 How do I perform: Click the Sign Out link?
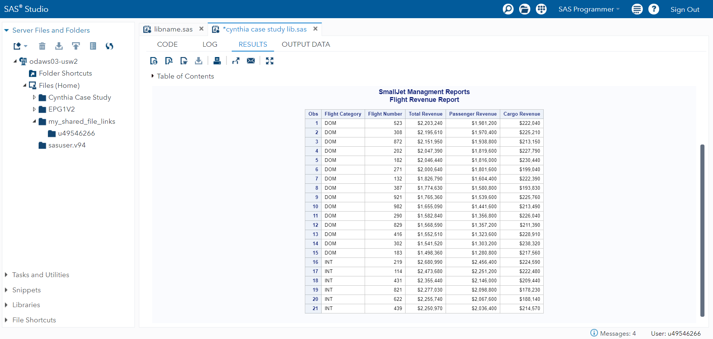point(684,10)
